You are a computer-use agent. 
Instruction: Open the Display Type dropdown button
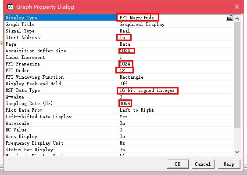click(230, 18)
